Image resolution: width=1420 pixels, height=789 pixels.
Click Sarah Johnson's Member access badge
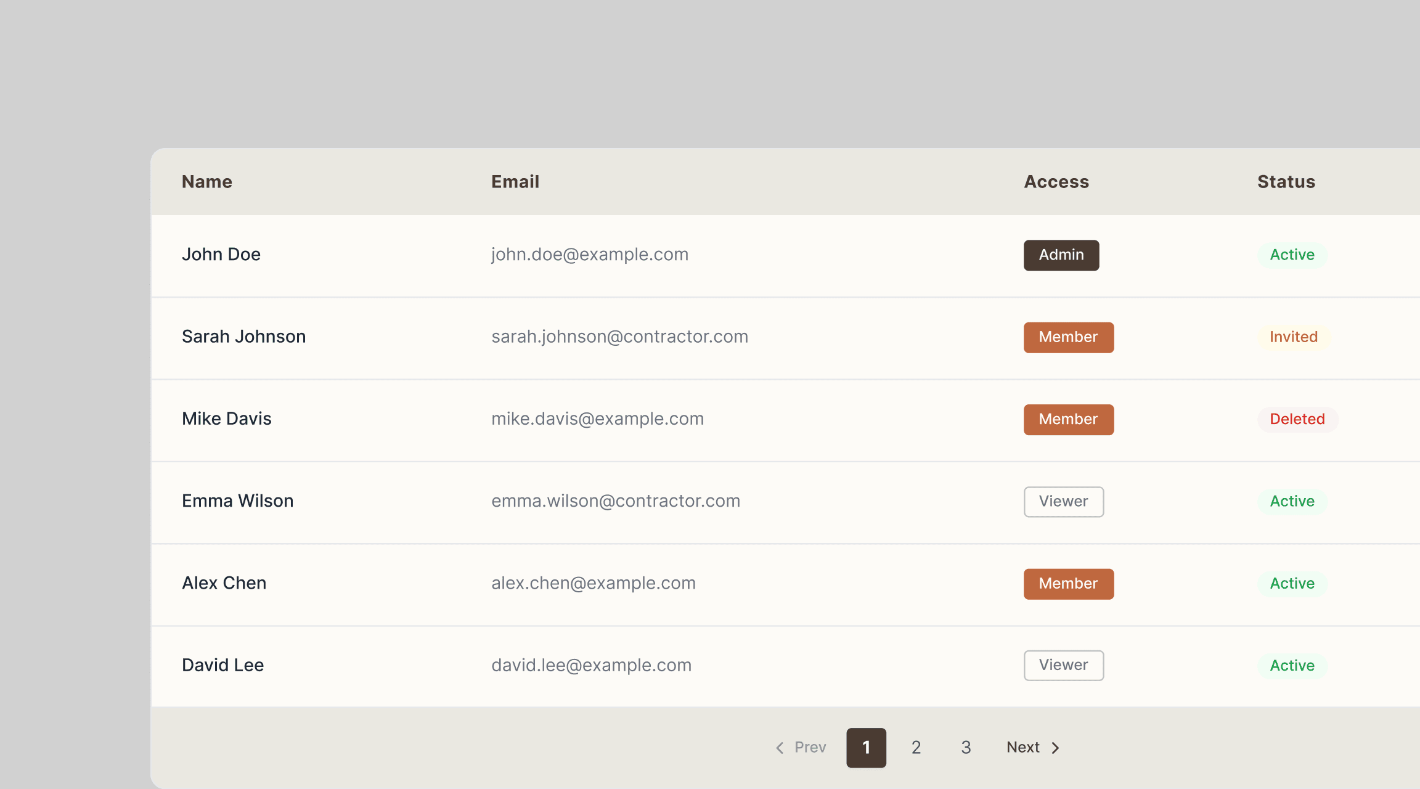tap(1068, 337)
